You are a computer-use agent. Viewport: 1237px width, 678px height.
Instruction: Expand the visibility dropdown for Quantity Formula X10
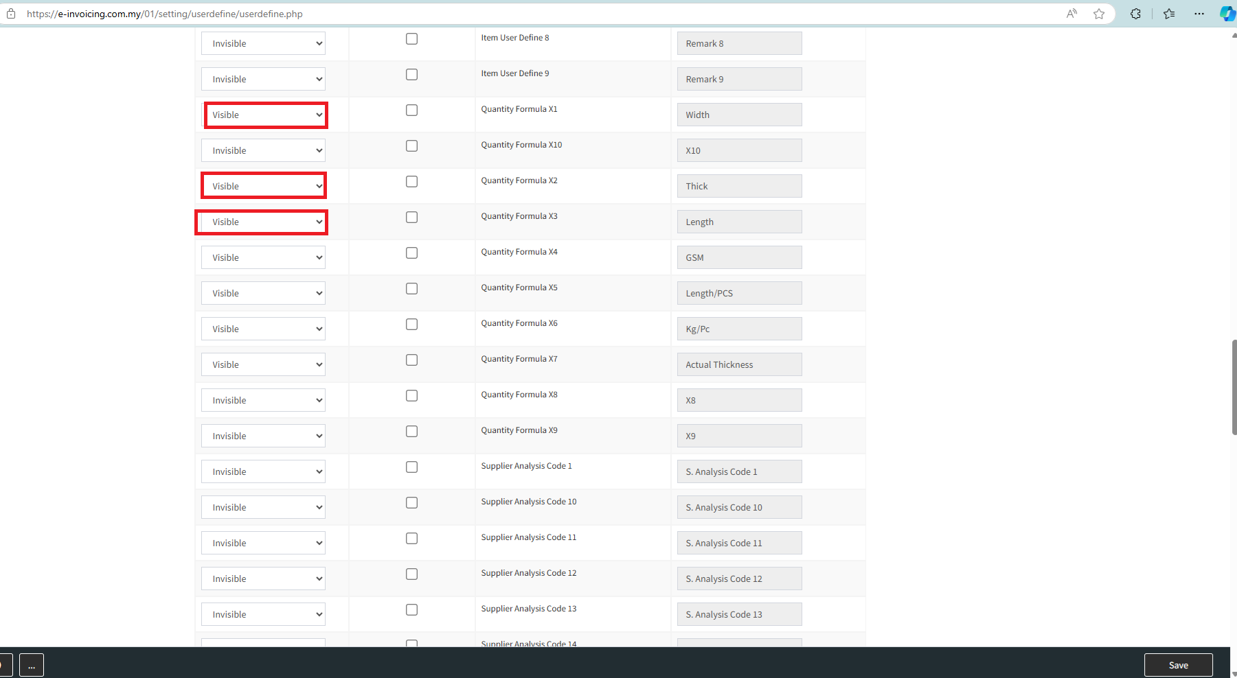pyautogui.click(x=264, y=150)
